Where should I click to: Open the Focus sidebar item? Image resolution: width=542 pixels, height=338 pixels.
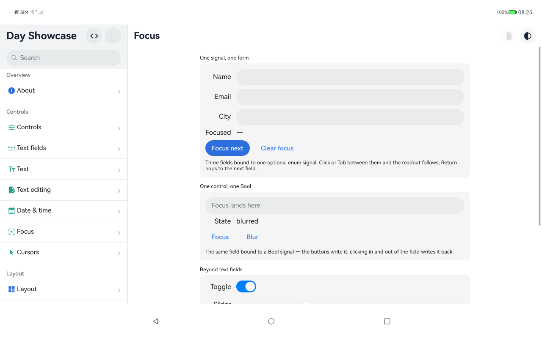64,232
